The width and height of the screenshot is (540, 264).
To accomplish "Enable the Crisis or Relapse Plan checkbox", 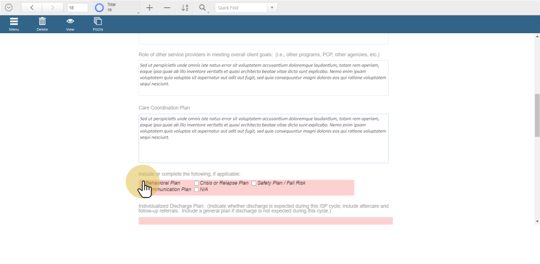I will click(x=196, y=184).
